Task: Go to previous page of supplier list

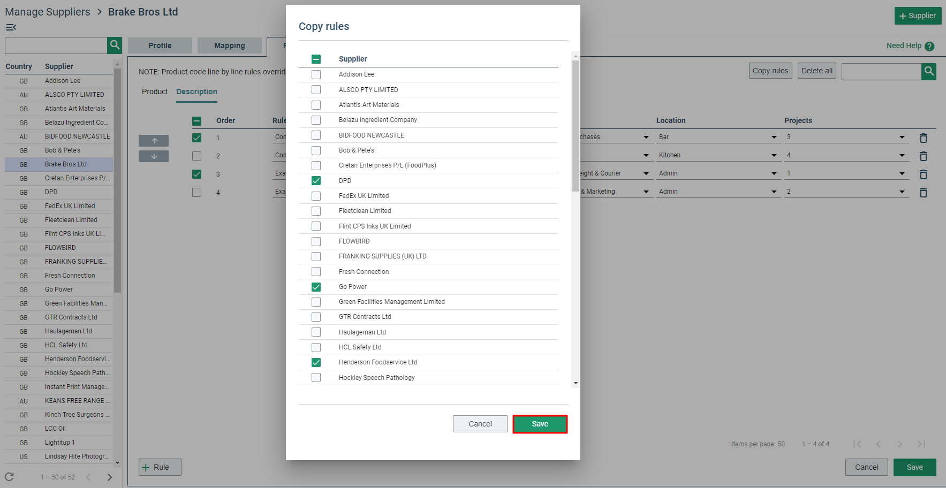Action: point(88,477)
